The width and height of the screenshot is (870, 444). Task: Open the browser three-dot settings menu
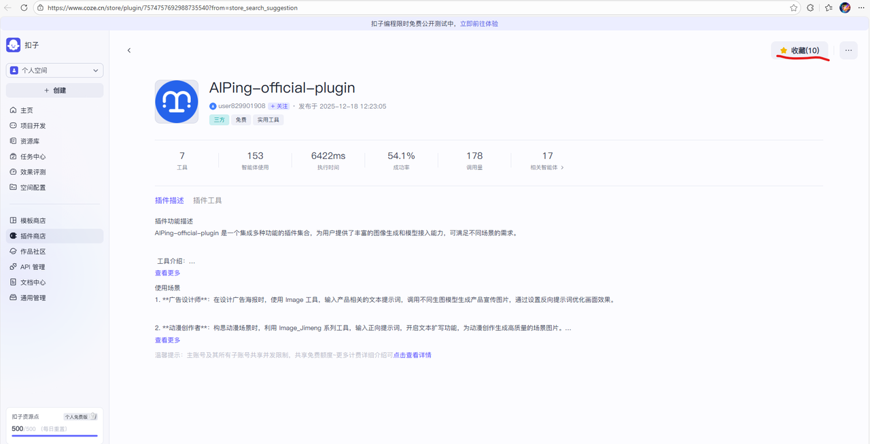[861, 7]
